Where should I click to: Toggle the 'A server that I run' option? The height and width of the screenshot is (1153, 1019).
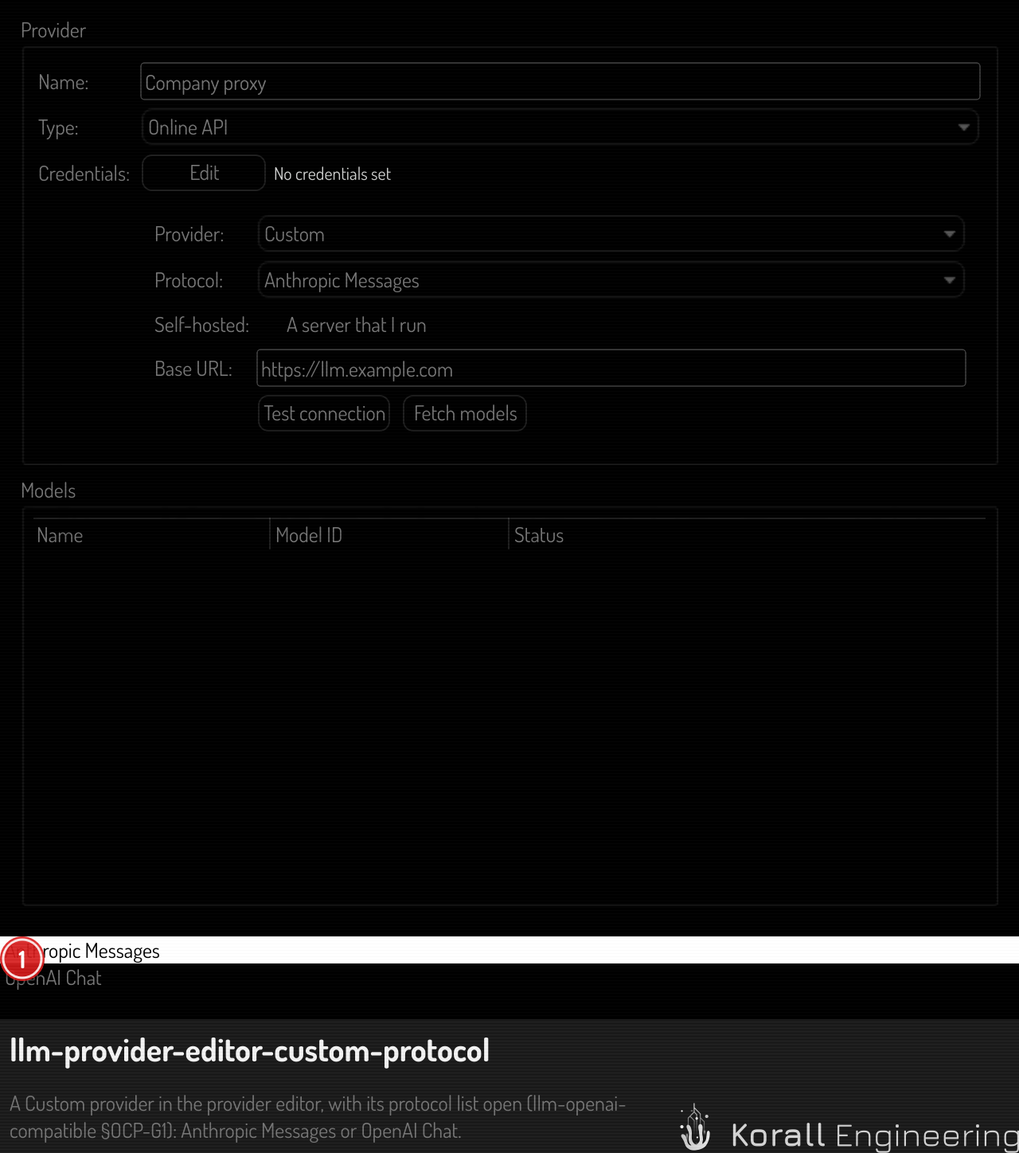pyautogui.click(x=356, y=326)
